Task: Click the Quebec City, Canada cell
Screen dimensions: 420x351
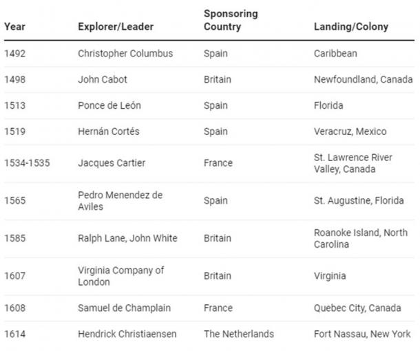Action: [355, 308]
